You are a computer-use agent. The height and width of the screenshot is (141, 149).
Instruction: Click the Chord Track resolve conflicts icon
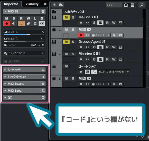click(94, 72)
